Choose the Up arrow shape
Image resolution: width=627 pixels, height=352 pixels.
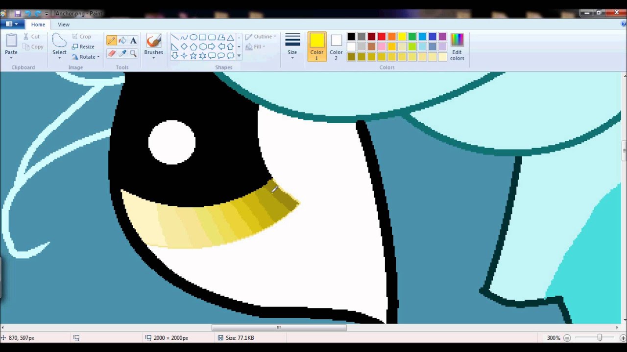click(230, 46)
